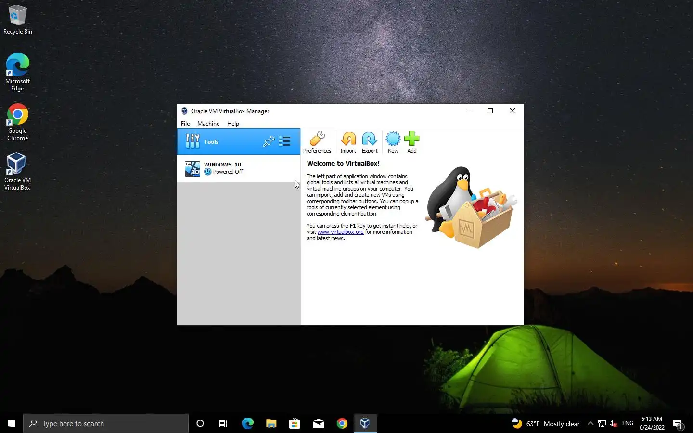Open Recycle Bin desktop icon
Image resolution: width=693 pixels, height=433 pixels.
point(18,20)
